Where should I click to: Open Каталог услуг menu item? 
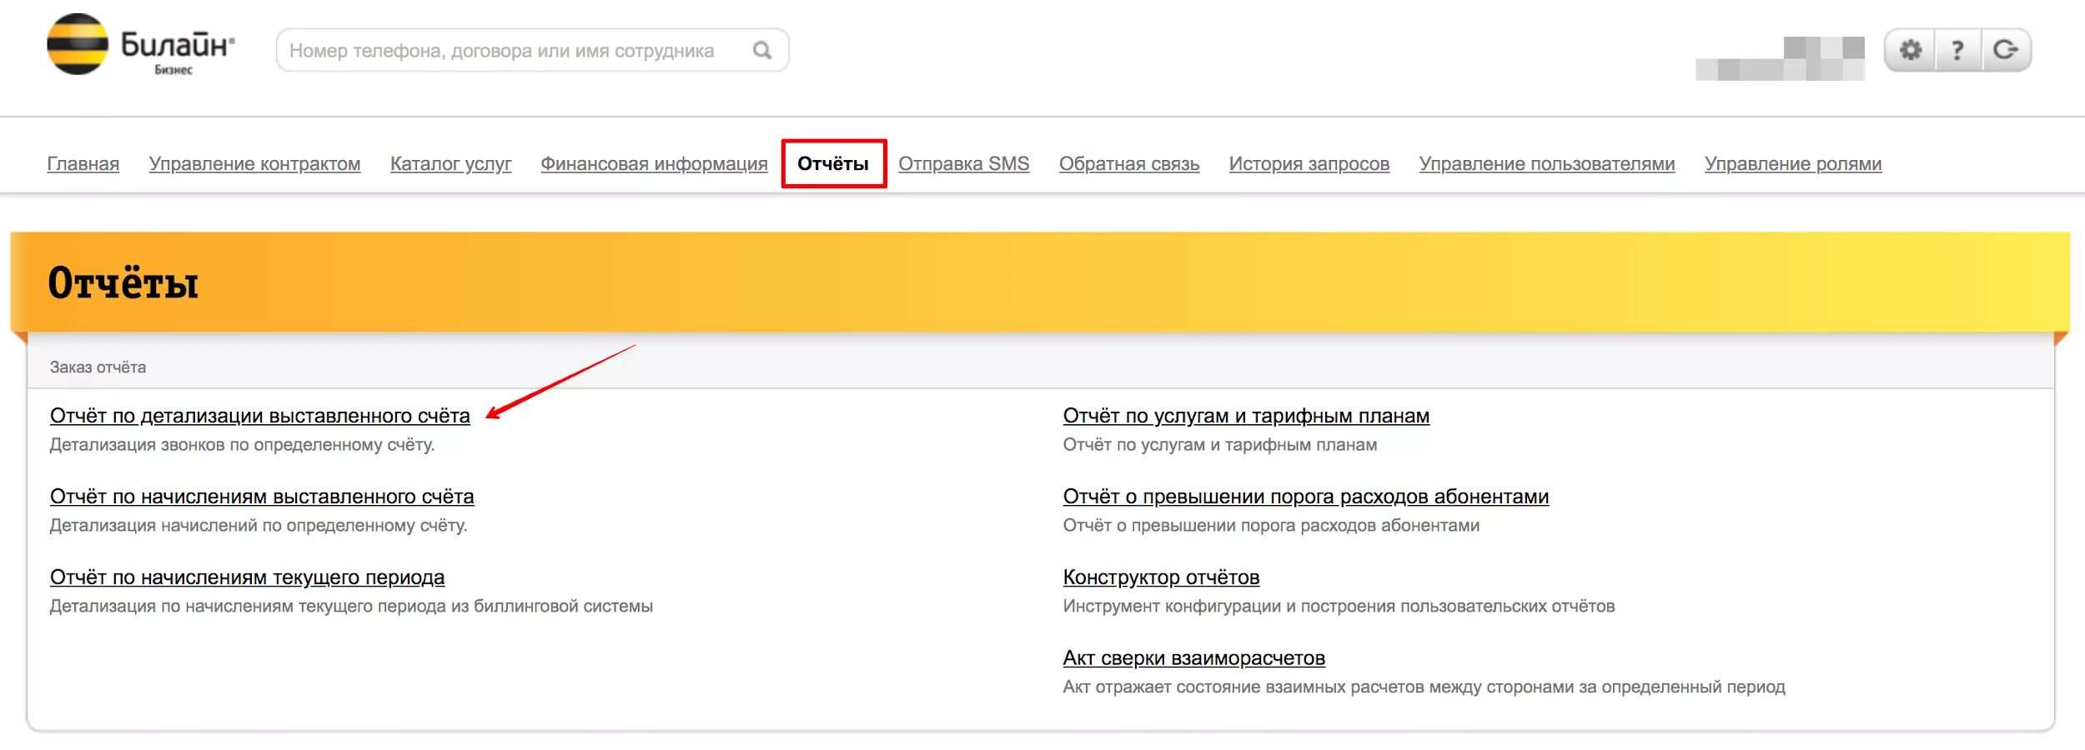point(450,164)
